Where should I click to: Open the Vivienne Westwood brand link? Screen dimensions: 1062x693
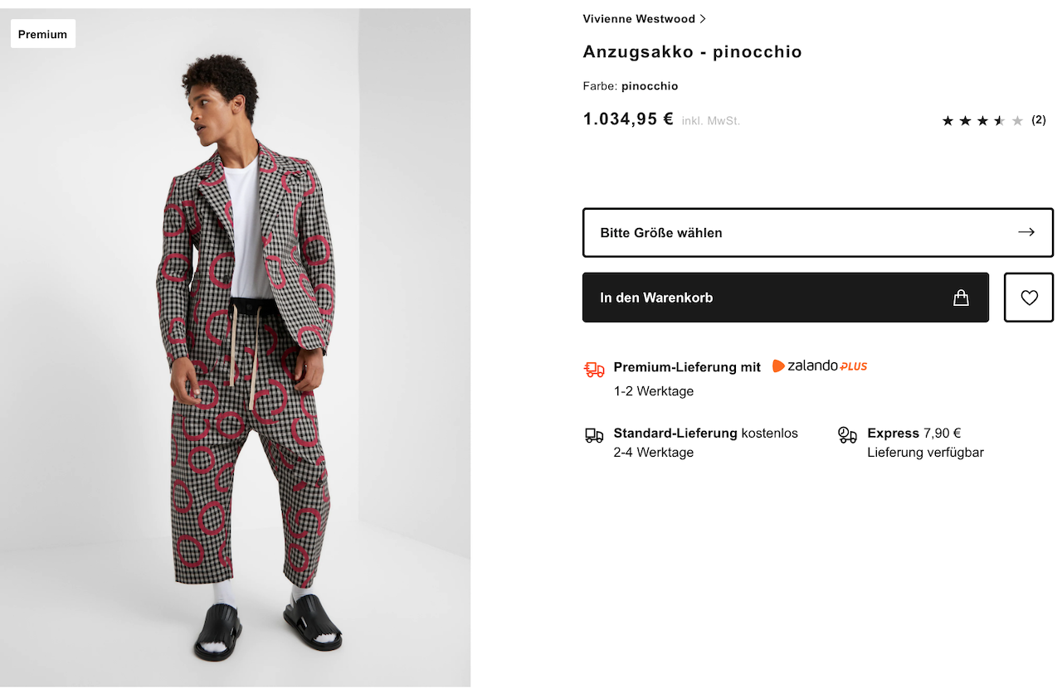[x=639, y=19]
